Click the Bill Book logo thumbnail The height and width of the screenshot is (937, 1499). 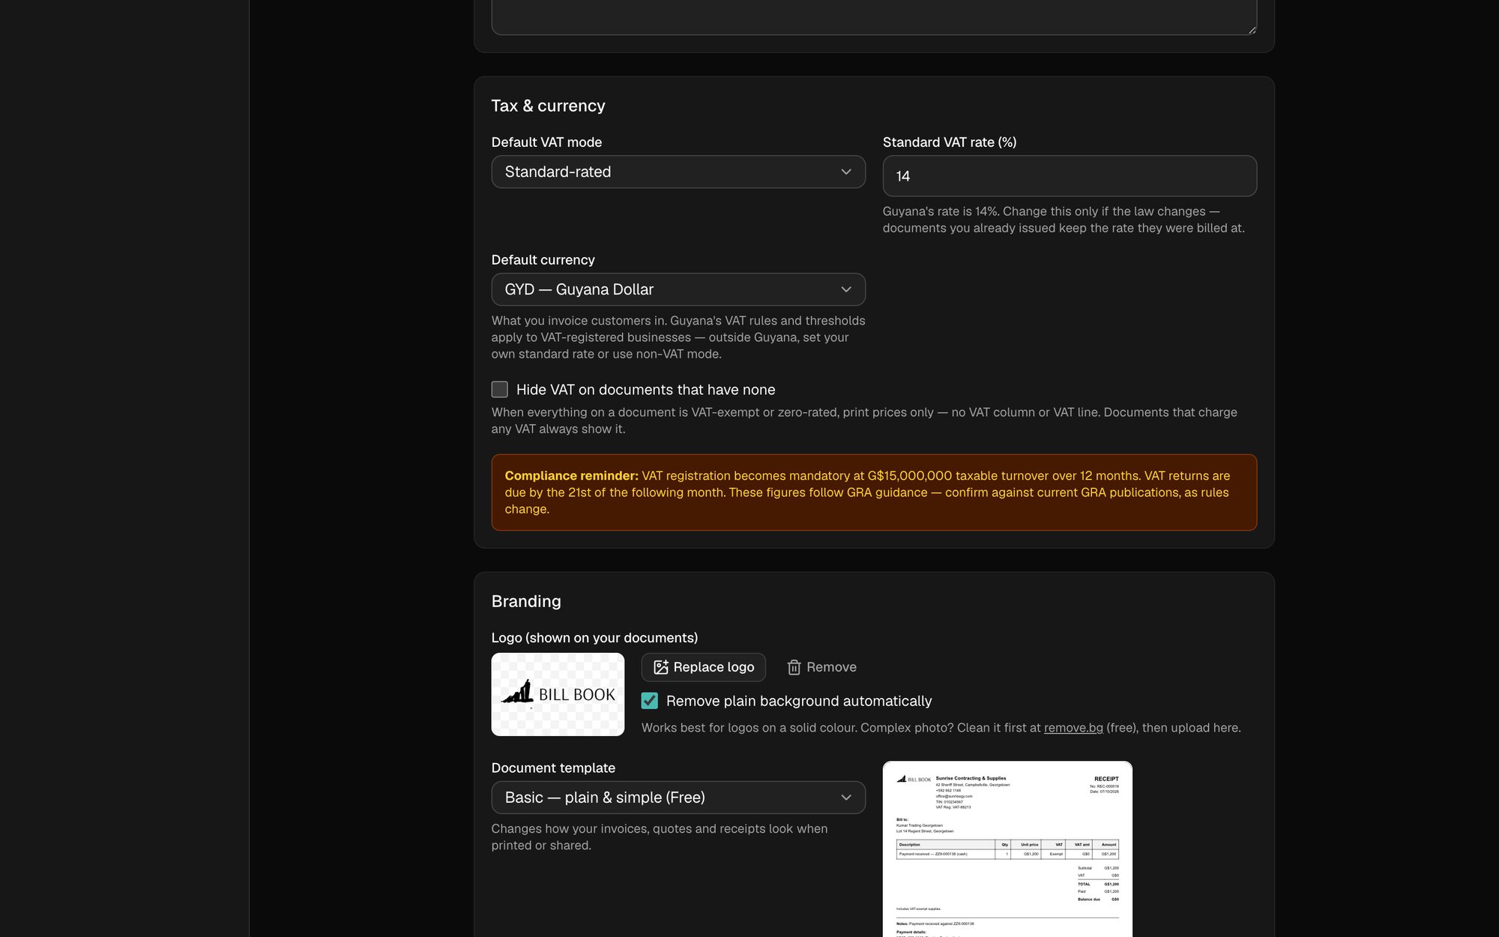(x=558, y=694)
